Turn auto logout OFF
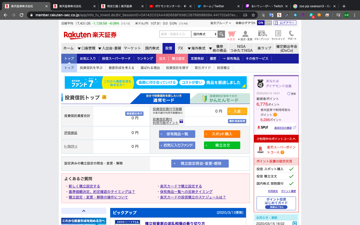 click(x=268, y=23)
